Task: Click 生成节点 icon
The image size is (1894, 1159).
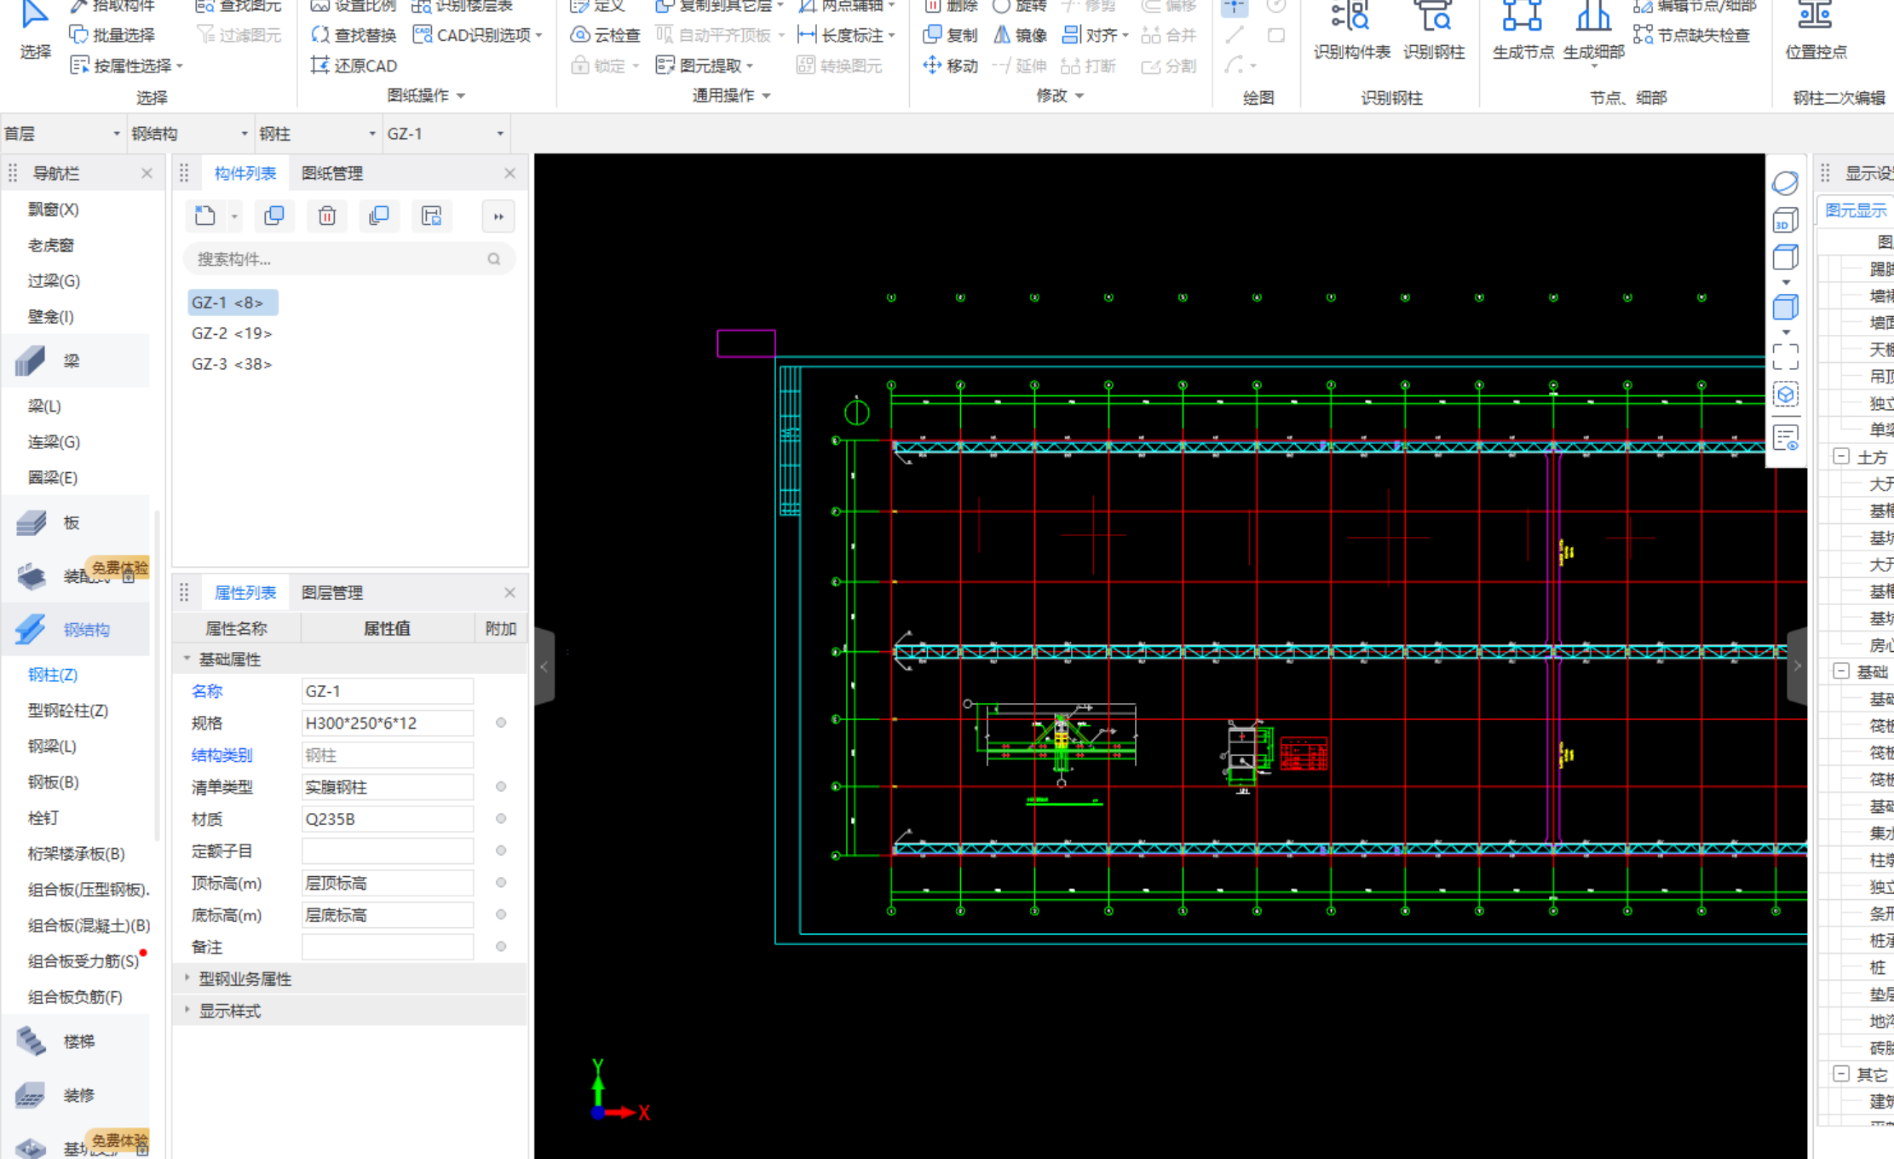Action: click(1523, 31)
